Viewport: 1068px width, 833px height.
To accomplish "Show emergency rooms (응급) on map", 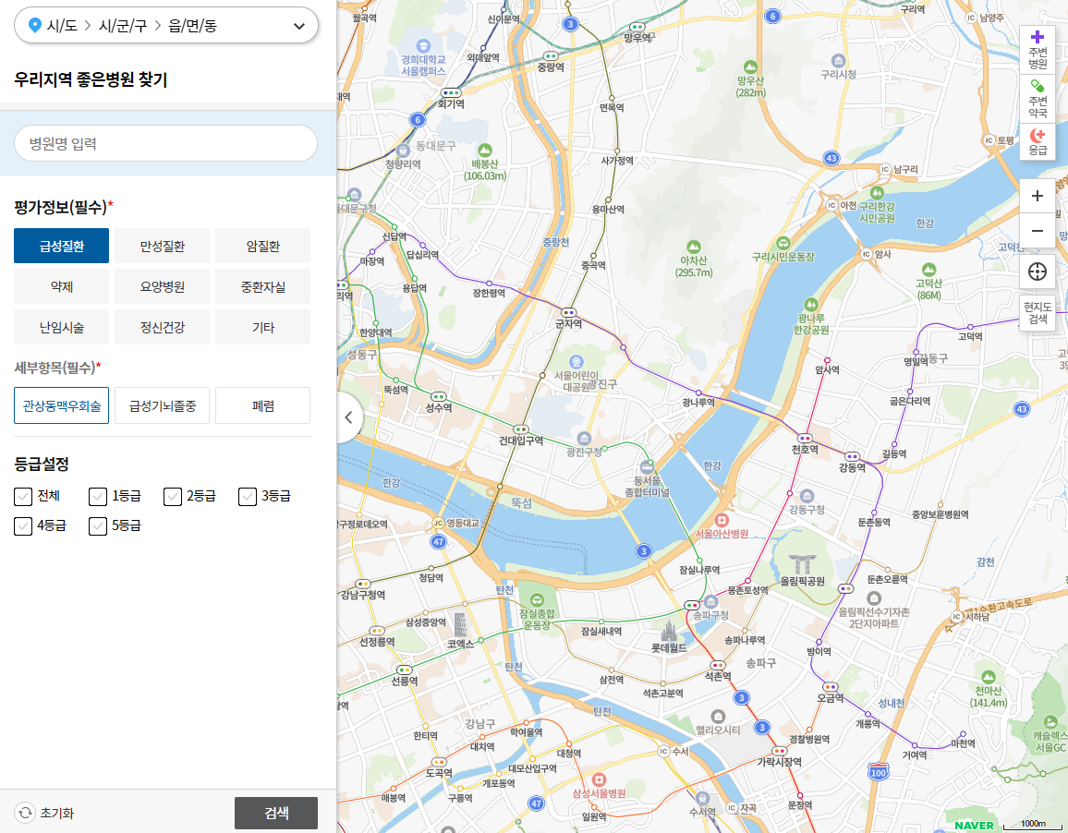I will pos(1037,141).
